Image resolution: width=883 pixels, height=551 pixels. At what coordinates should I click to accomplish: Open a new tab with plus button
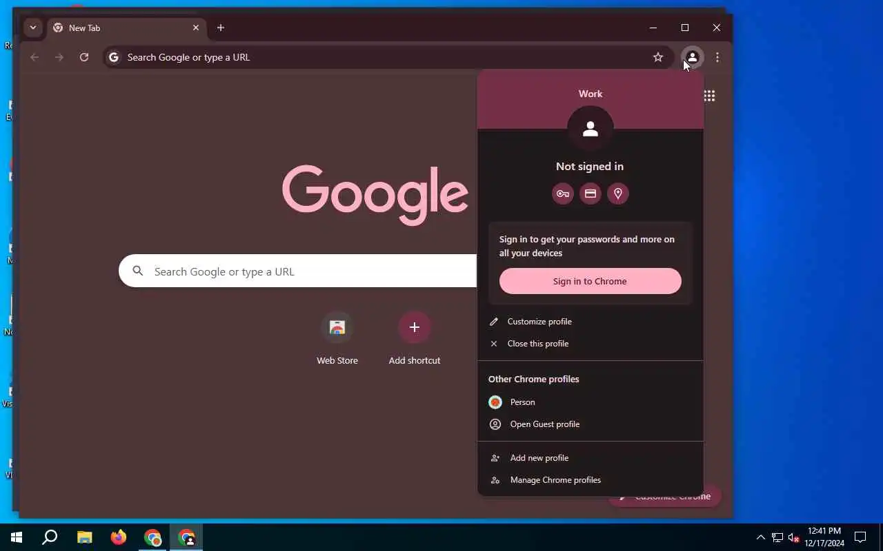[221, 28]
